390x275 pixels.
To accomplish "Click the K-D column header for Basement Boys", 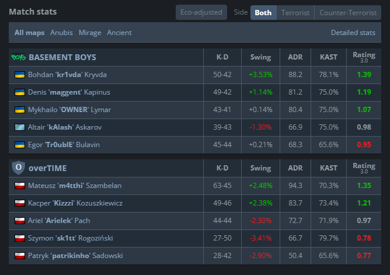I will point(222,57).
